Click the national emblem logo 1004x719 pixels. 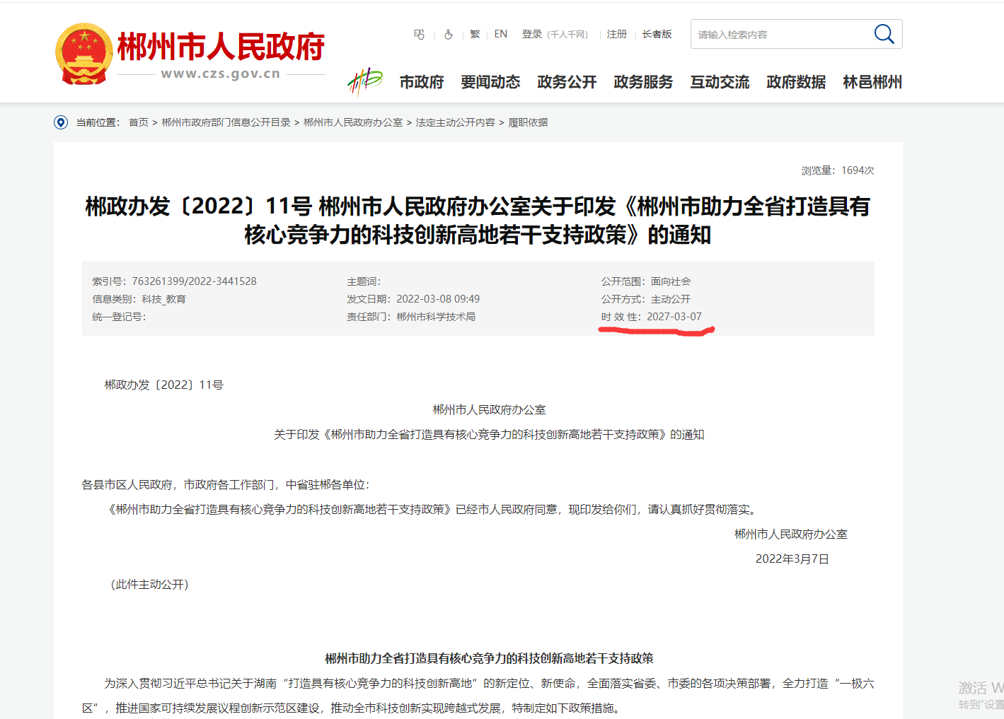(x=84, y=54)
